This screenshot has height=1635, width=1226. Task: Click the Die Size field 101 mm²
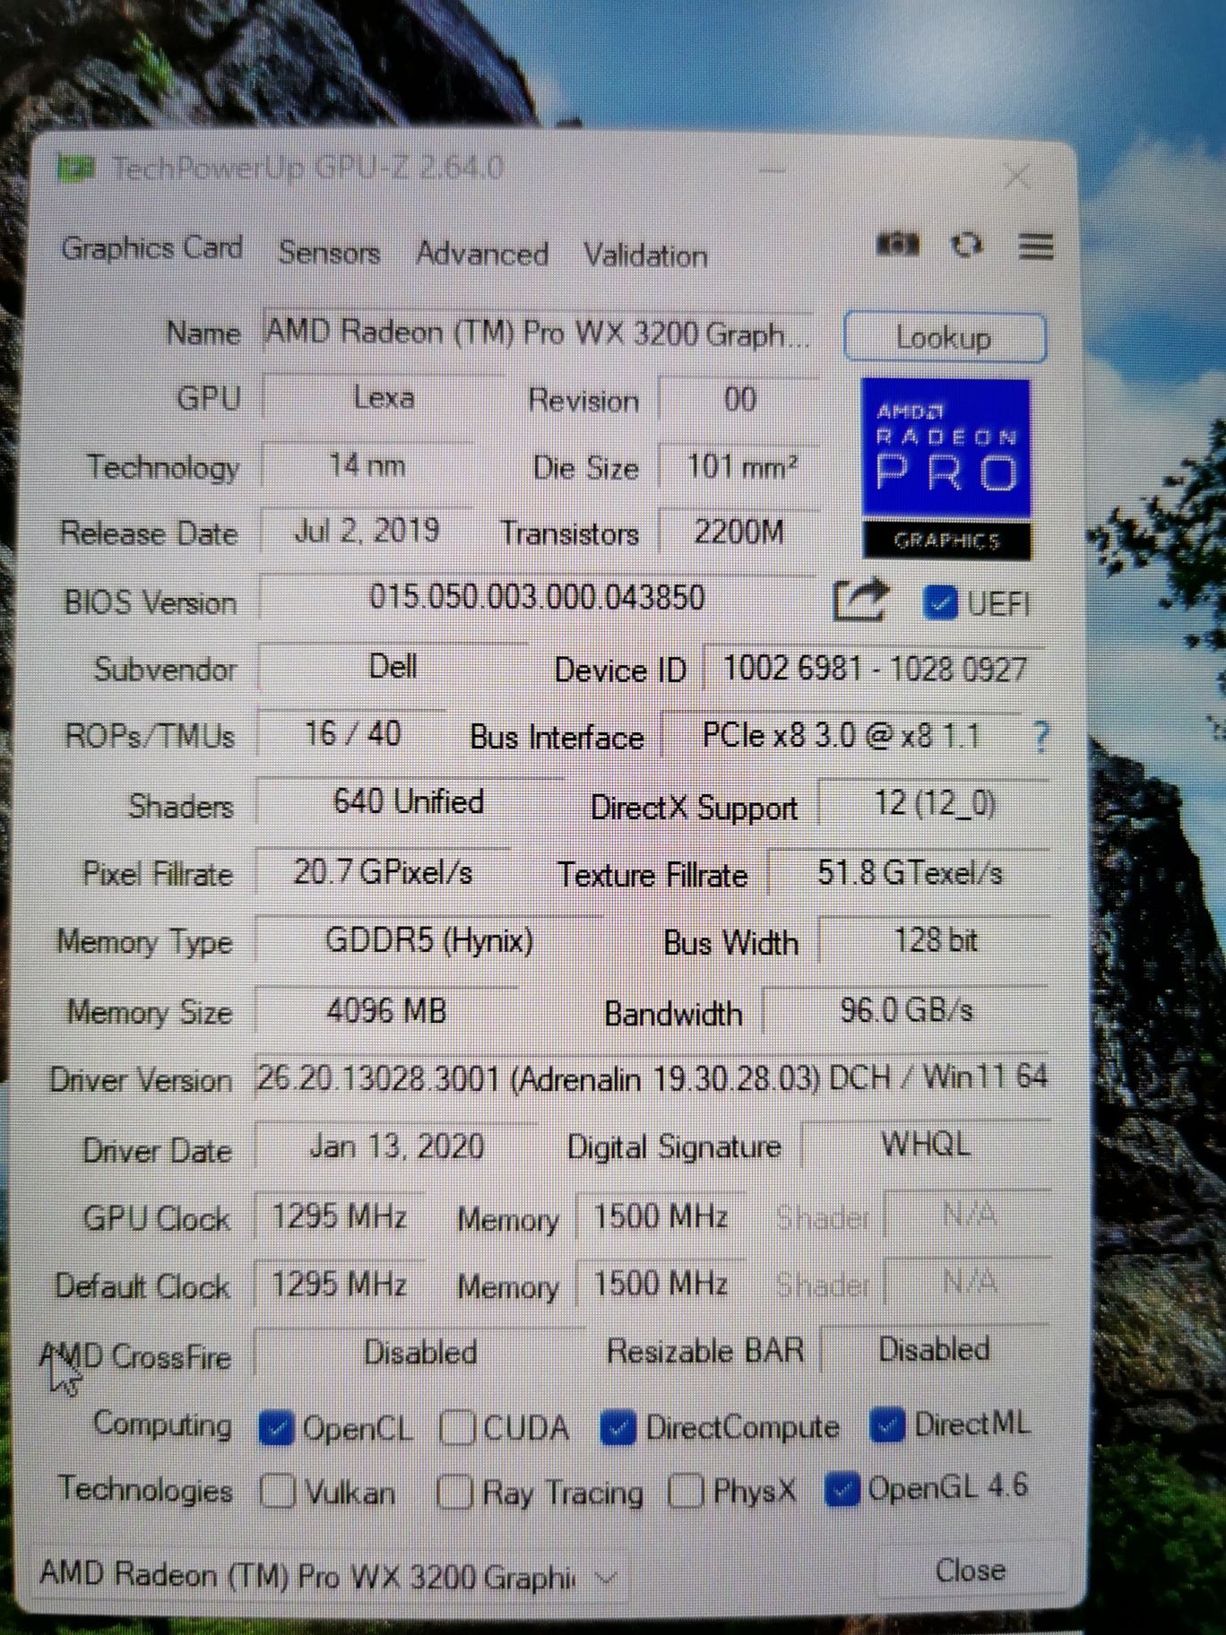click(x=740, y=467)
